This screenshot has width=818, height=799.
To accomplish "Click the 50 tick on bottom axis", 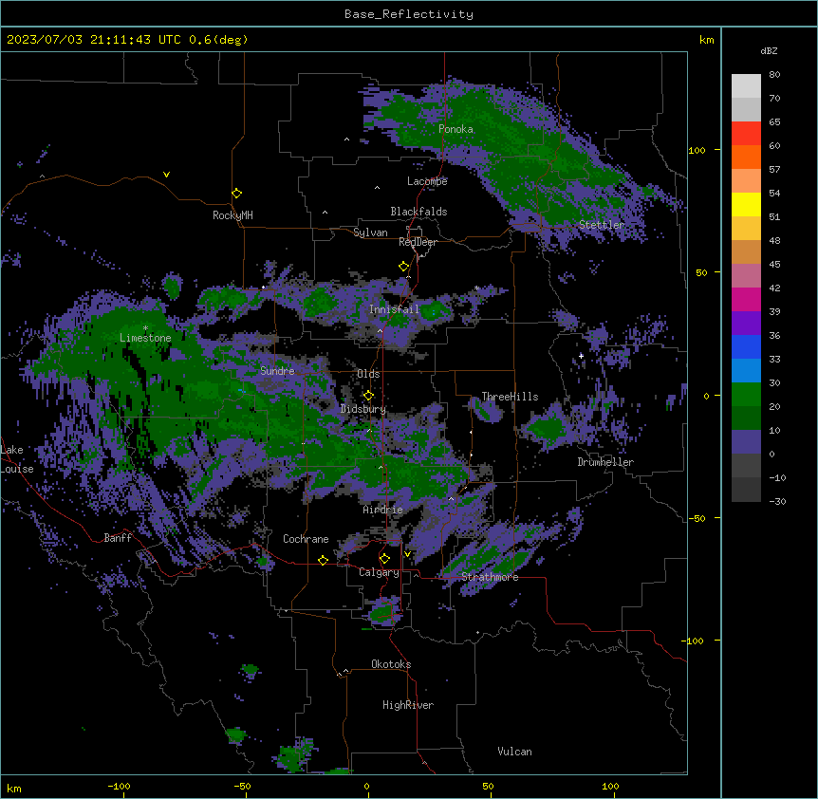I will (x=488, y=786).
